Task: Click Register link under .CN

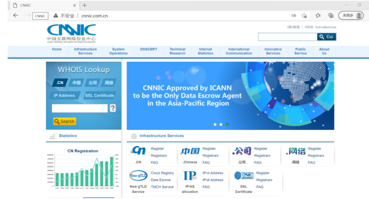Action: pos(157,149)
